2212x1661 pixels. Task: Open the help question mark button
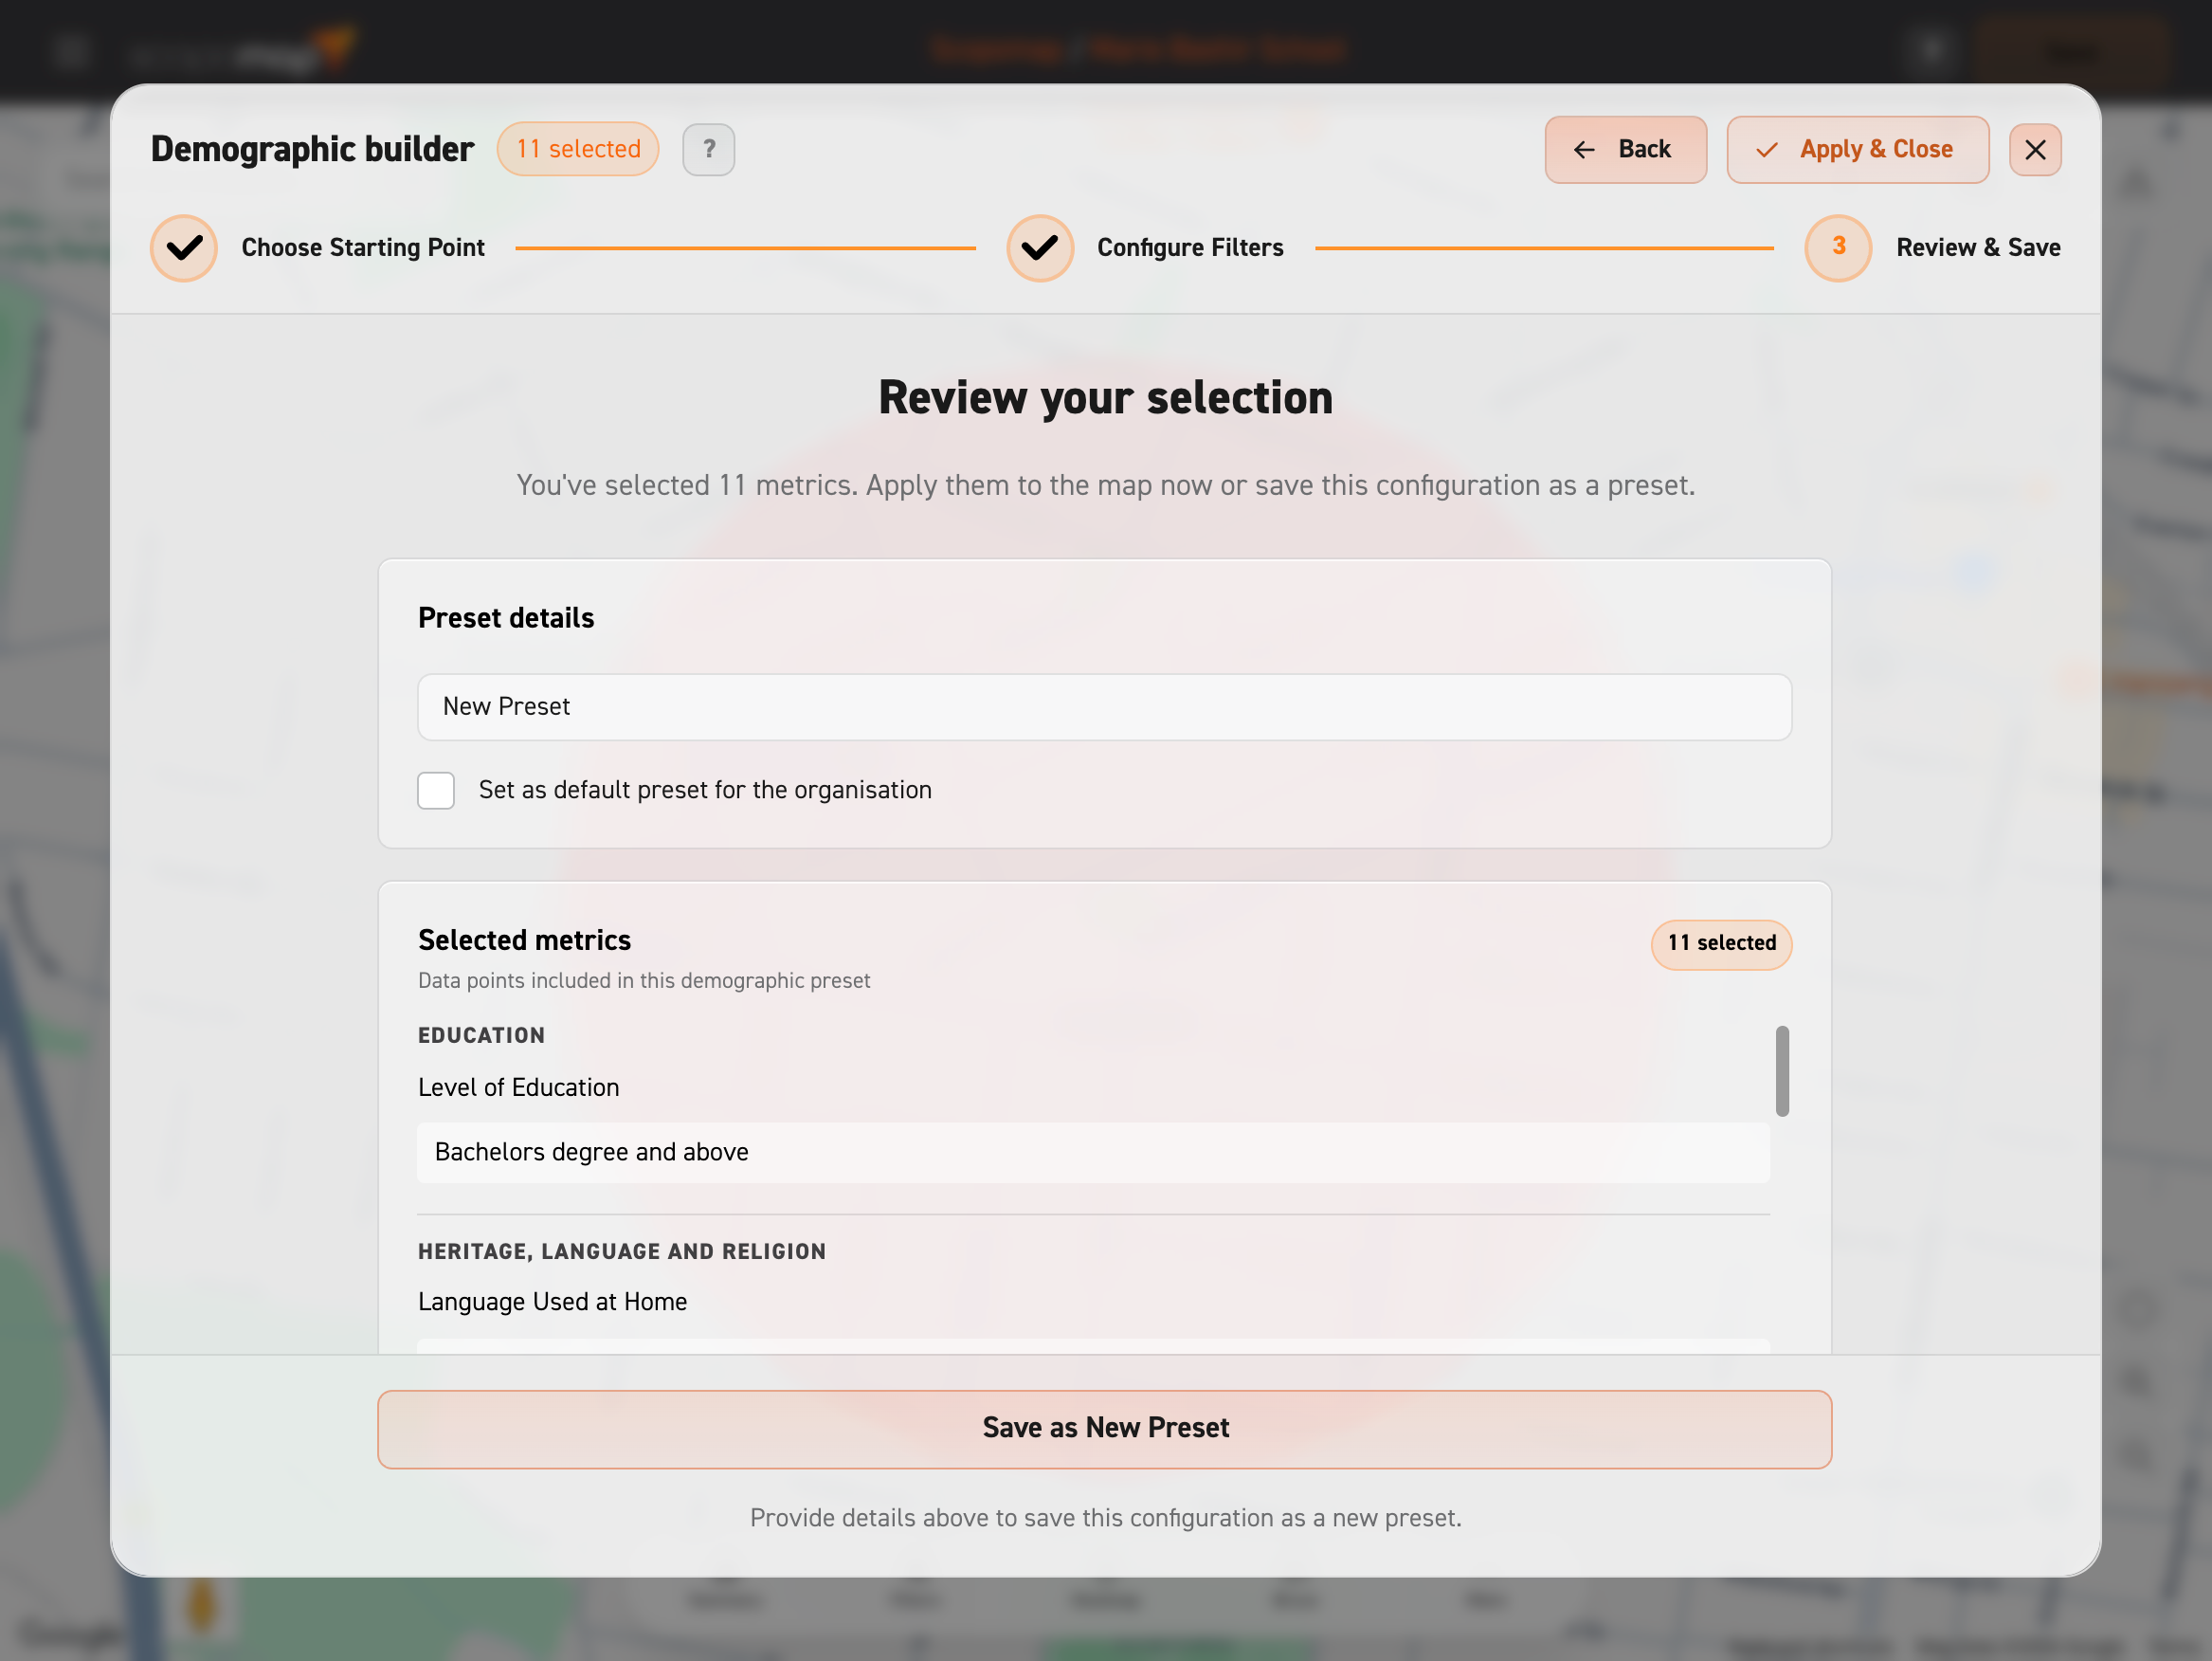pos(708,149)
